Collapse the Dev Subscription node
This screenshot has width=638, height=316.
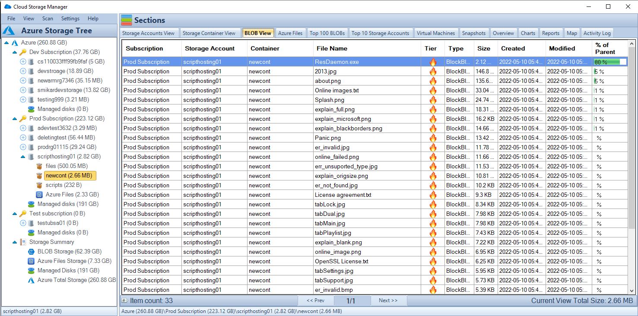click(x=15, y=52)
